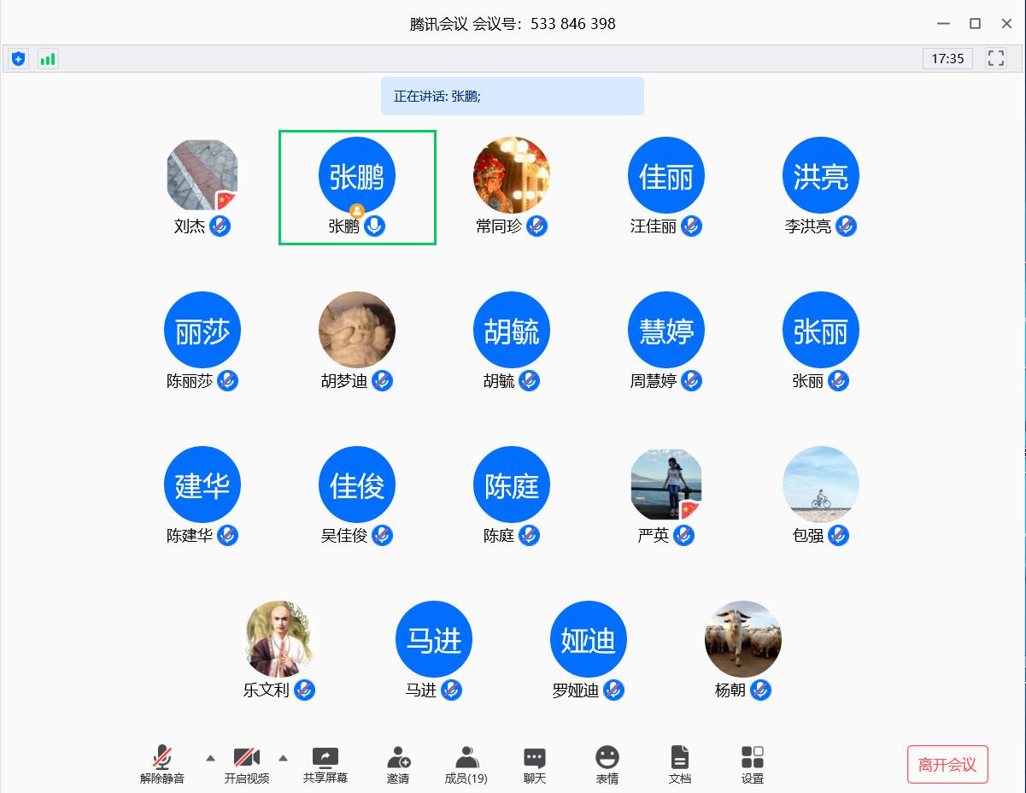The height and width of the screenshot is (793, 1026).
Task: Expand the video options arrow beside 开启视频
Action: point(284,758)
